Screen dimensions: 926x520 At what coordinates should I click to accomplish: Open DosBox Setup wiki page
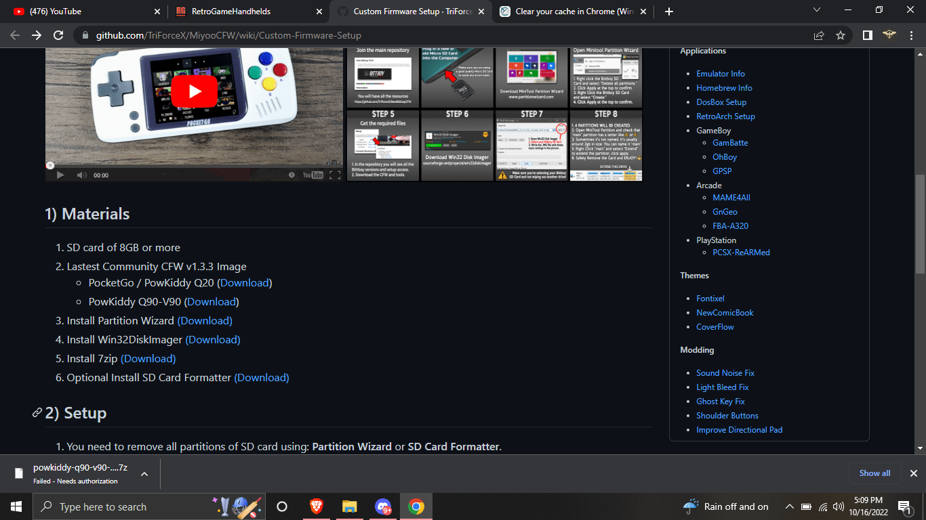721,102
